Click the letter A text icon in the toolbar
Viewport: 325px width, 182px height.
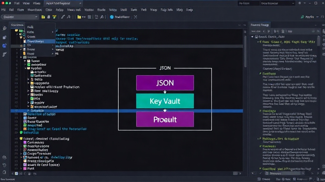click(102, 17)
